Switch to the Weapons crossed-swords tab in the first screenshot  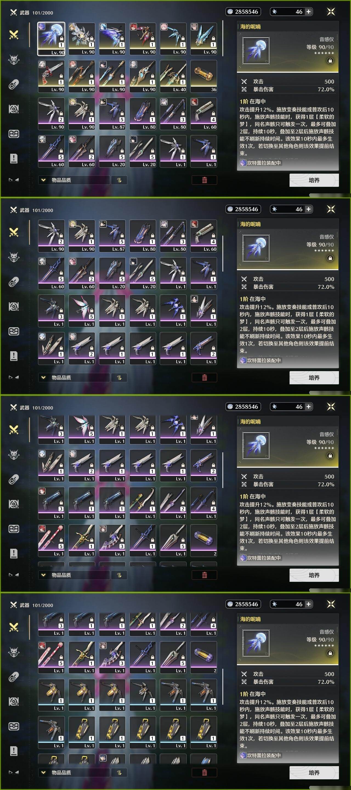(14, 35)
